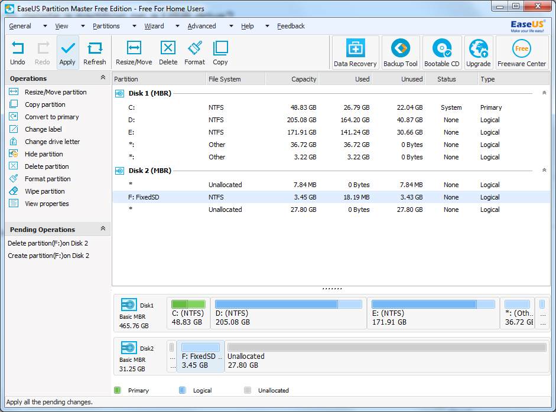Viewport: 556px width, 412px height.
Task: Open the Data Recovery tool
Action: 355,53
